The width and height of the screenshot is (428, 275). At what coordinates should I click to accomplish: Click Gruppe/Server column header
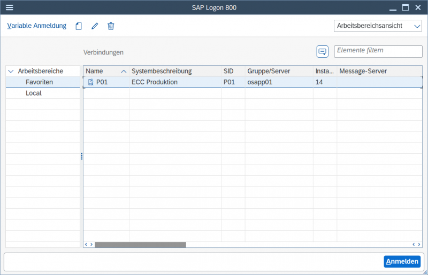click(279, 71)
